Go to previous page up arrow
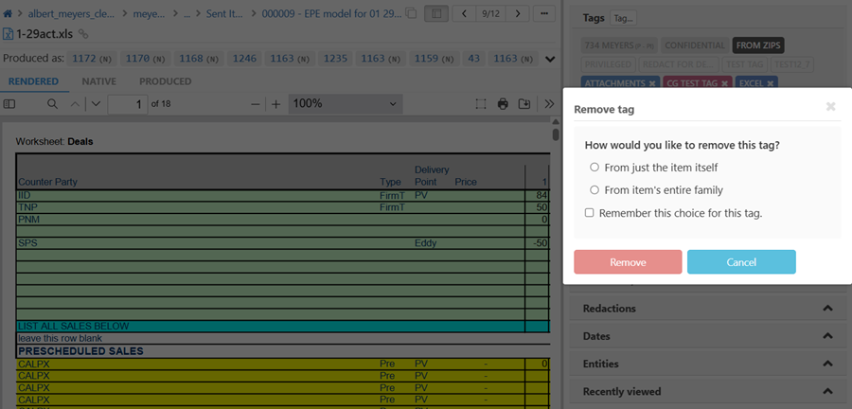 click(76, 104)
